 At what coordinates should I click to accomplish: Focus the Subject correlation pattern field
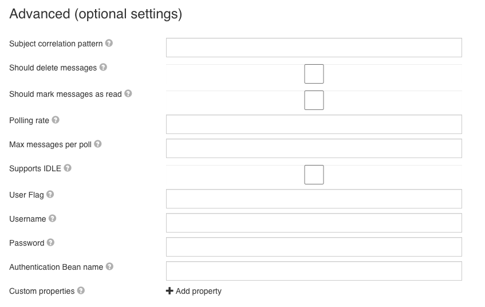click(x=314, y=48)
